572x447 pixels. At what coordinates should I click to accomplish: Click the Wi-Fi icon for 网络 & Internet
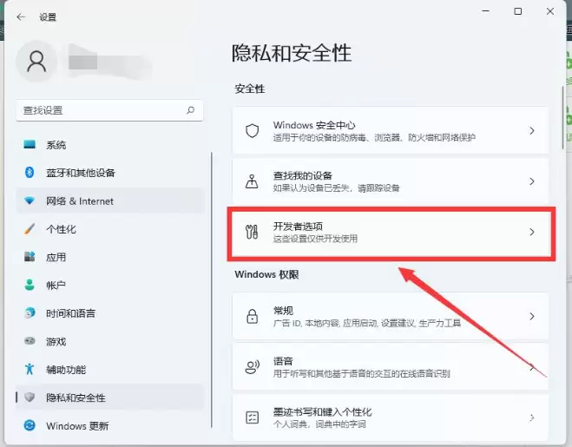pyautogui.click(x=30, y=201)
